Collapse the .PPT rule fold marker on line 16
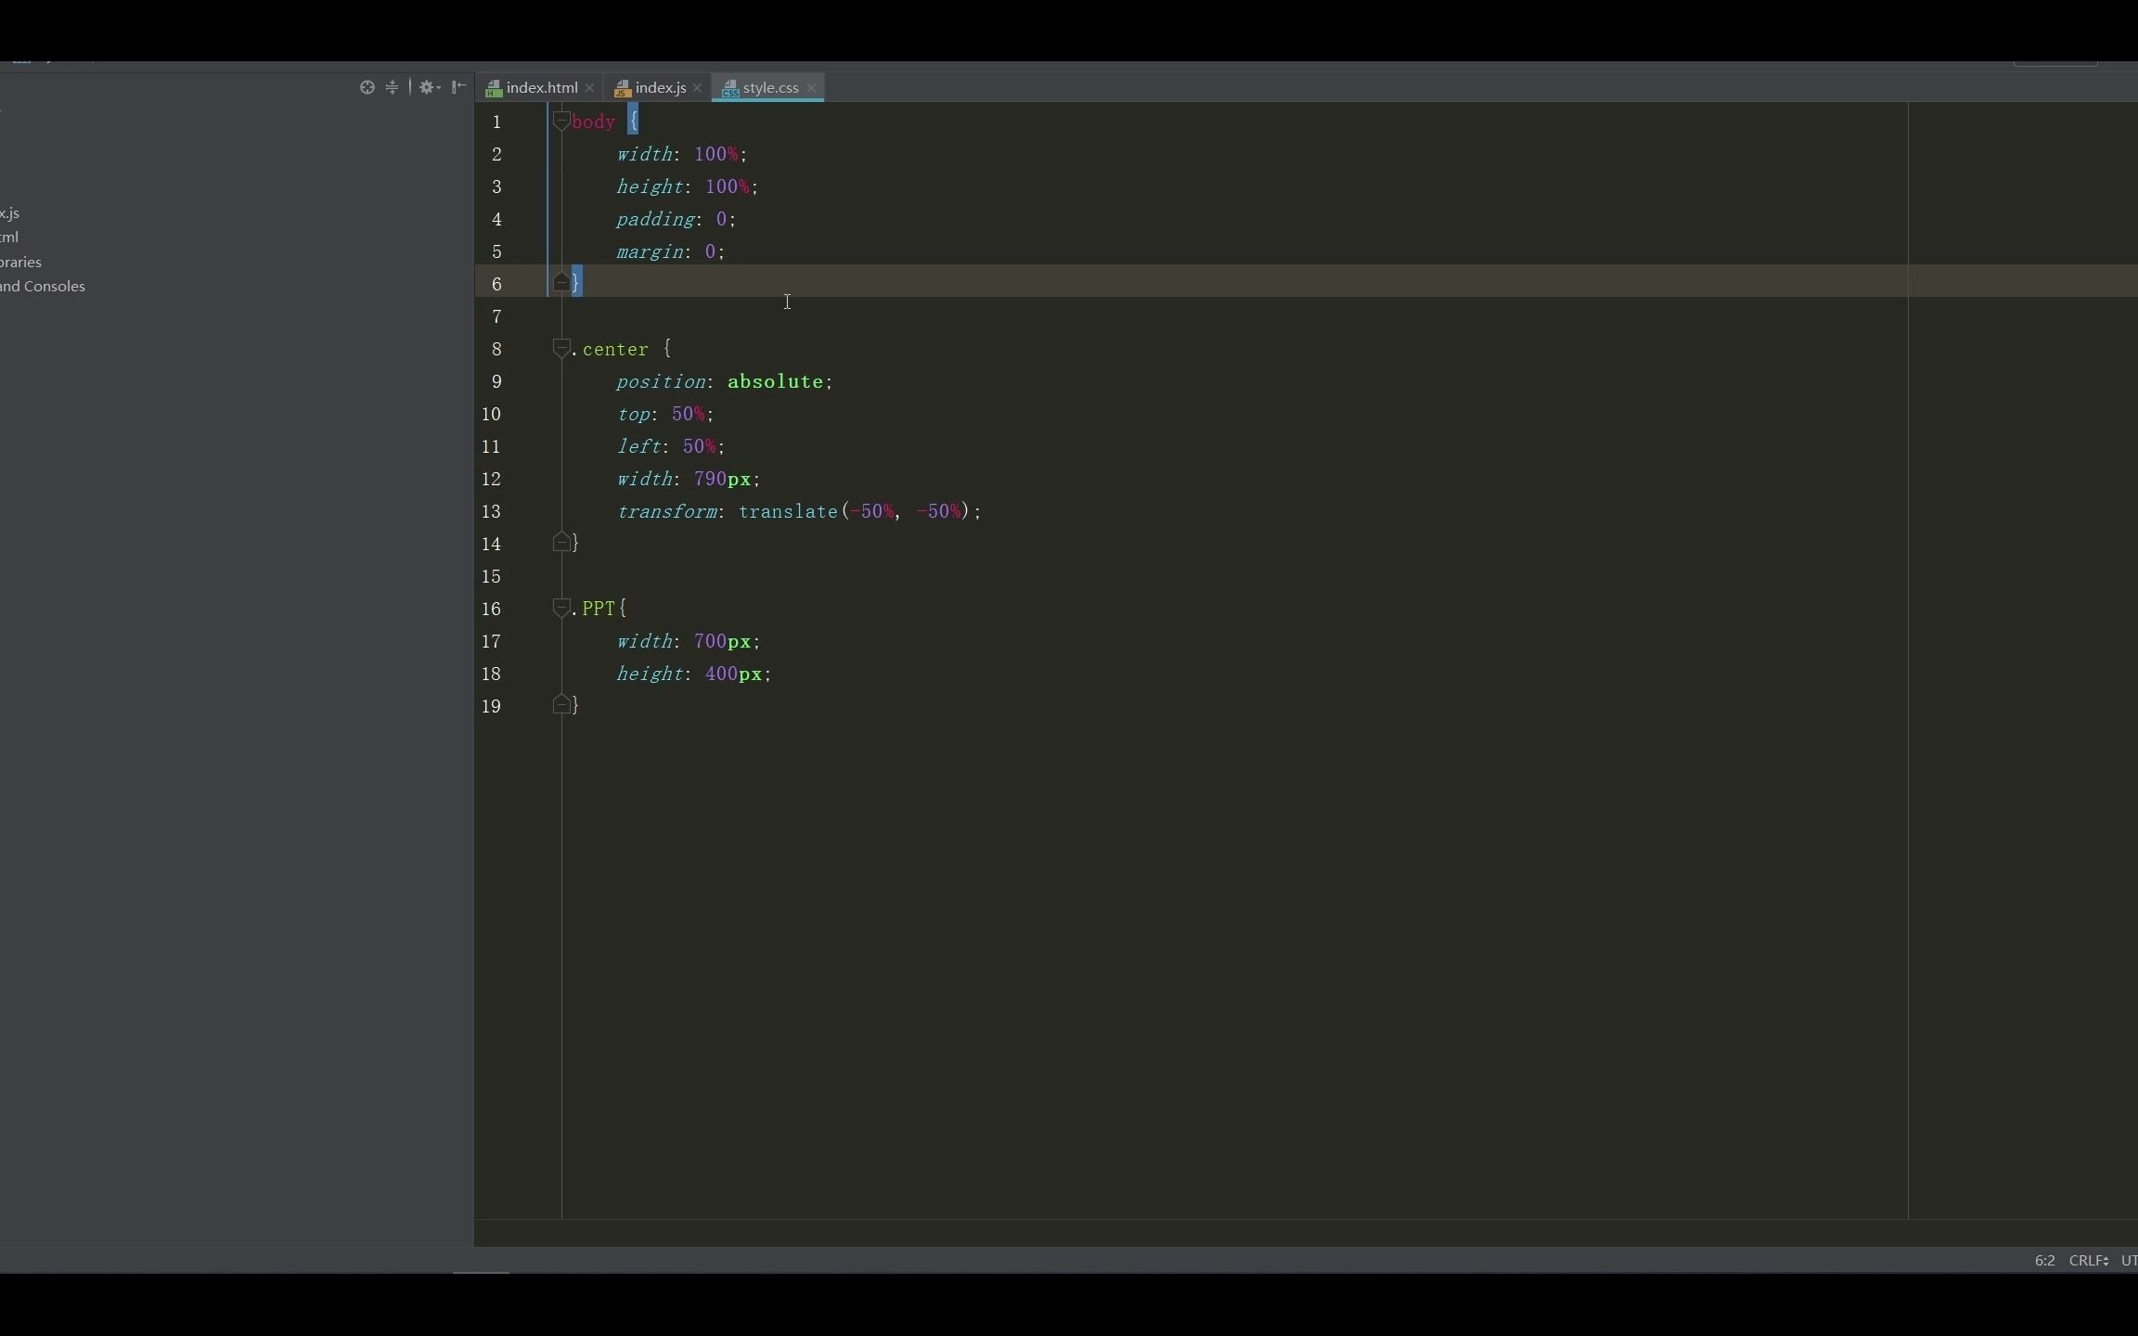Image resolution: width=2138 pixels, height=1336 pixels. 560,608
